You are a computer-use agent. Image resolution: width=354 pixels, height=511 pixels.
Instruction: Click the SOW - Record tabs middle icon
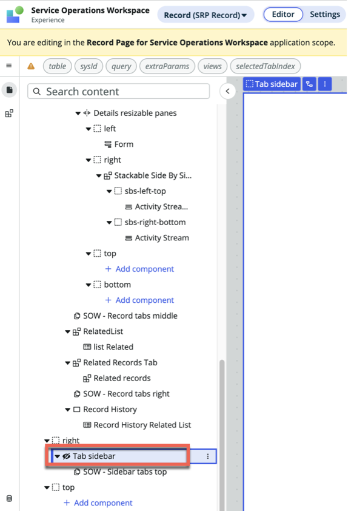click(x=77, y=316)
